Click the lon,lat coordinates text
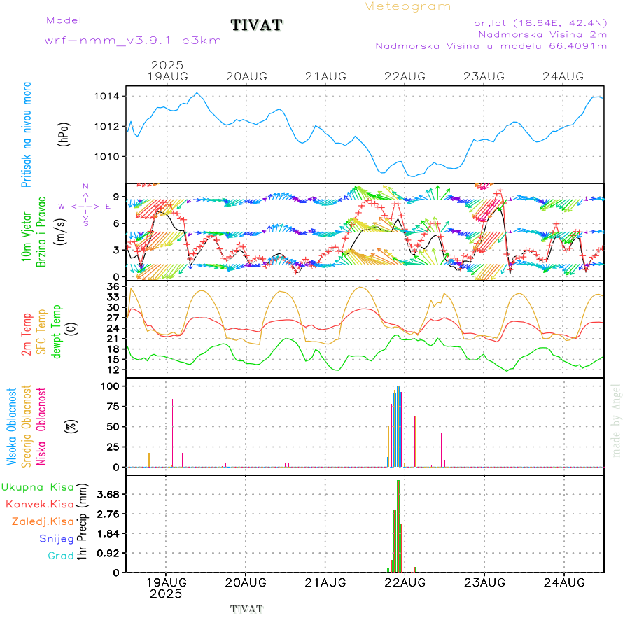 [539, 22]
